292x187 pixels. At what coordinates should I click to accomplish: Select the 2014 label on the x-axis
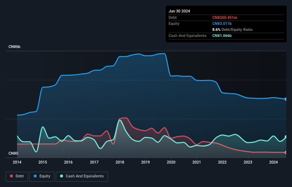coord(17,162)
